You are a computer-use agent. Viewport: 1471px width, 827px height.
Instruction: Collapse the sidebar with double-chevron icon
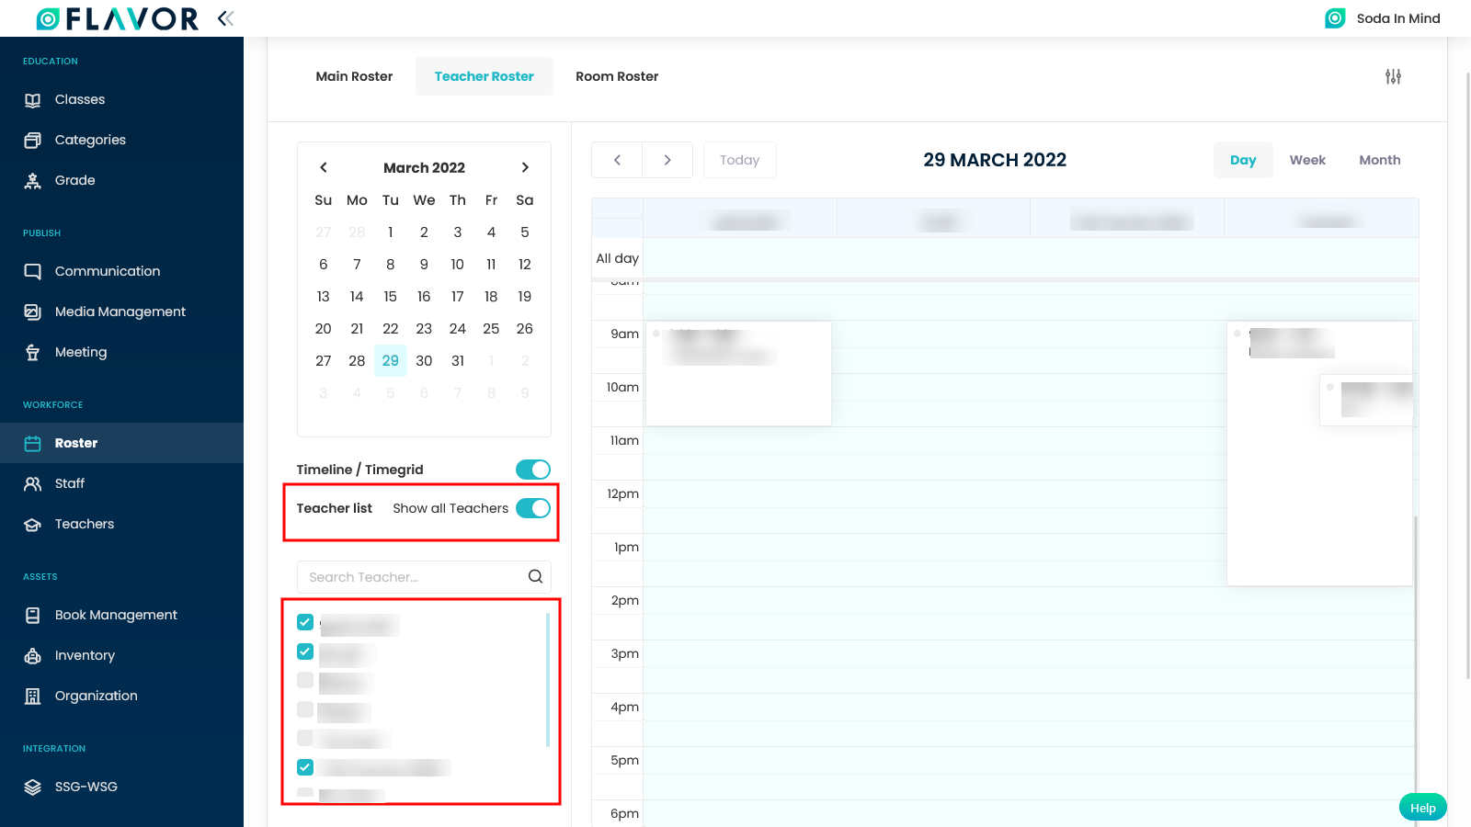pos(225,18)
